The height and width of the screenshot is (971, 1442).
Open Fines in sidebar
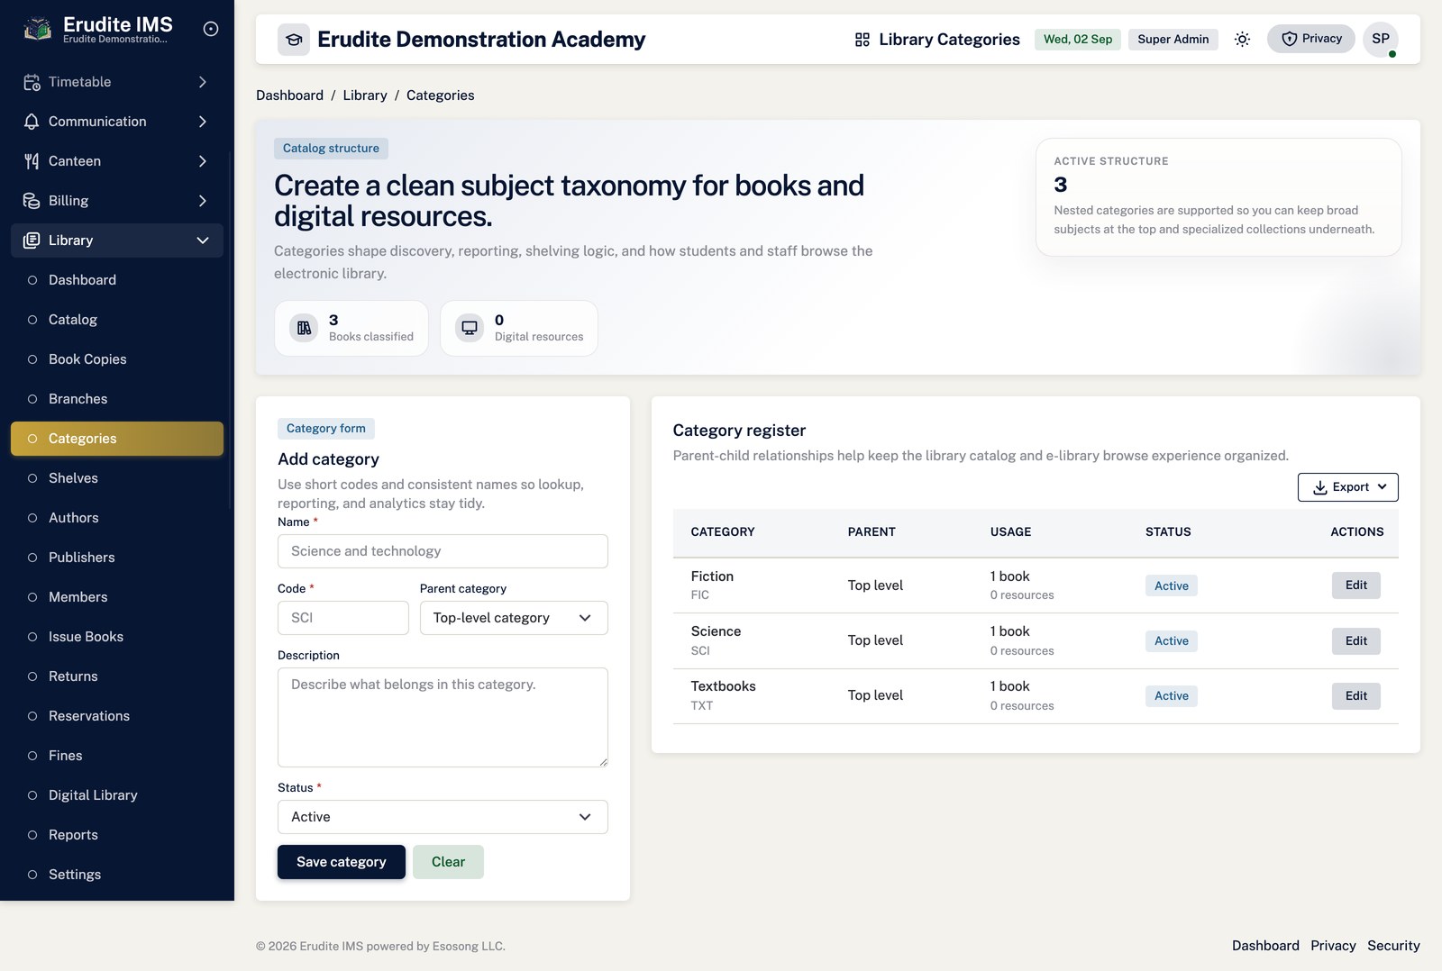(117, 756)
